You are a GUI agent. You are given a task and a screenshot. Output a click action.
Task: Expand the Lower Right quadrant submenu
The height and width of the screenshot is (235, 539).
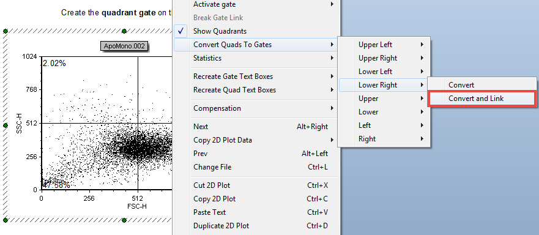384,85
